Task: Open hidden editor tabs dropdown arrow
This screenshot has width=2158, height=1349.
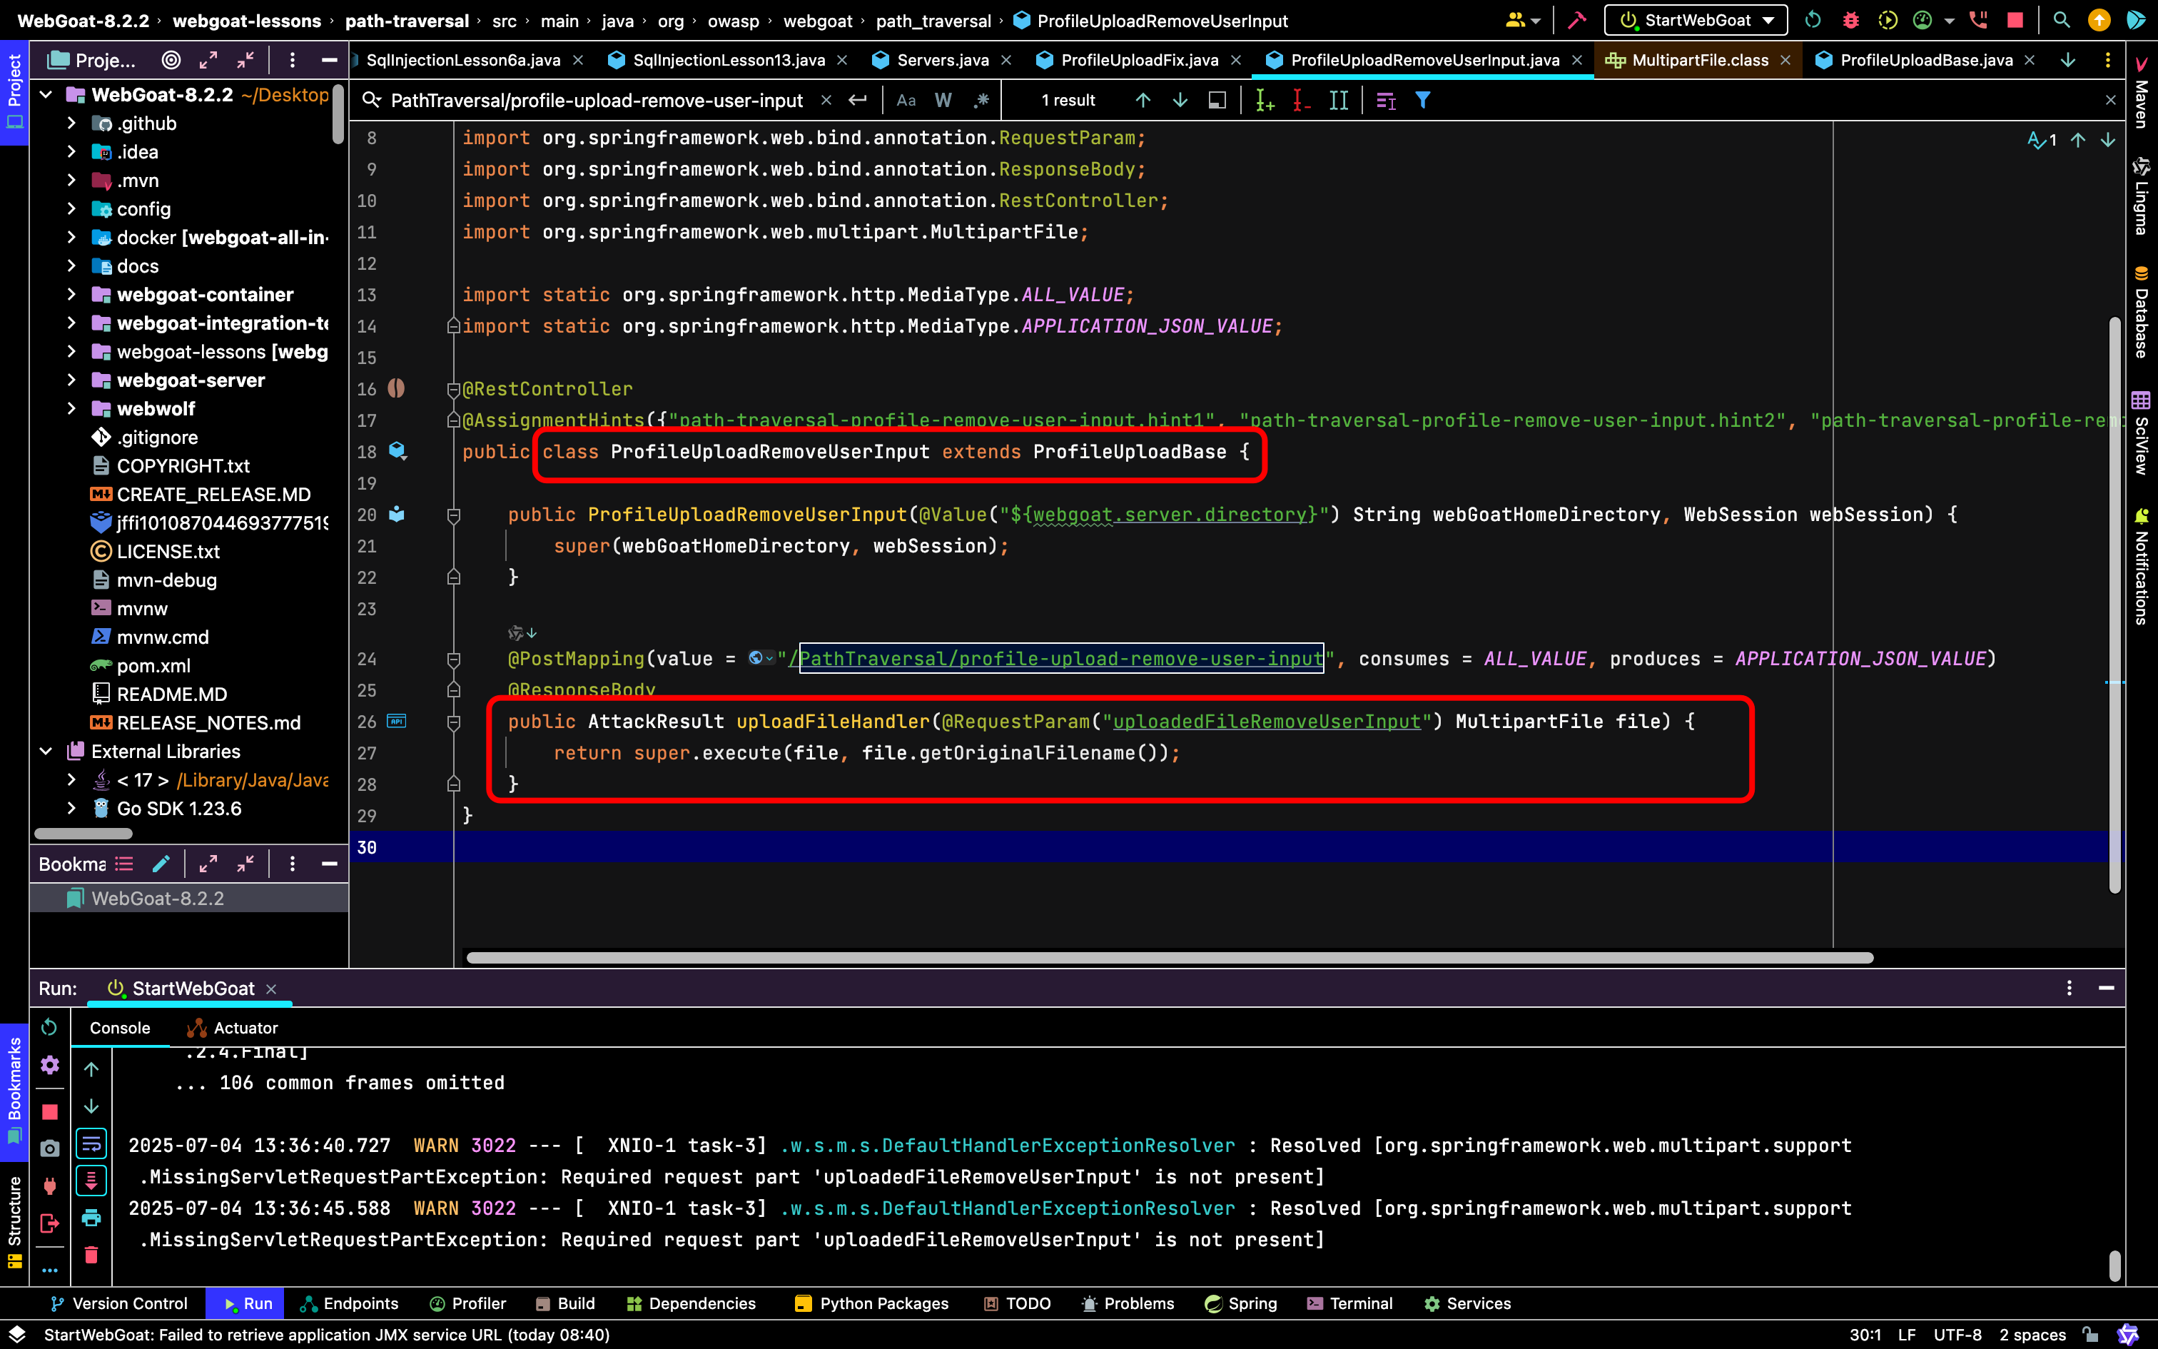Action: tap(2067, 60)
